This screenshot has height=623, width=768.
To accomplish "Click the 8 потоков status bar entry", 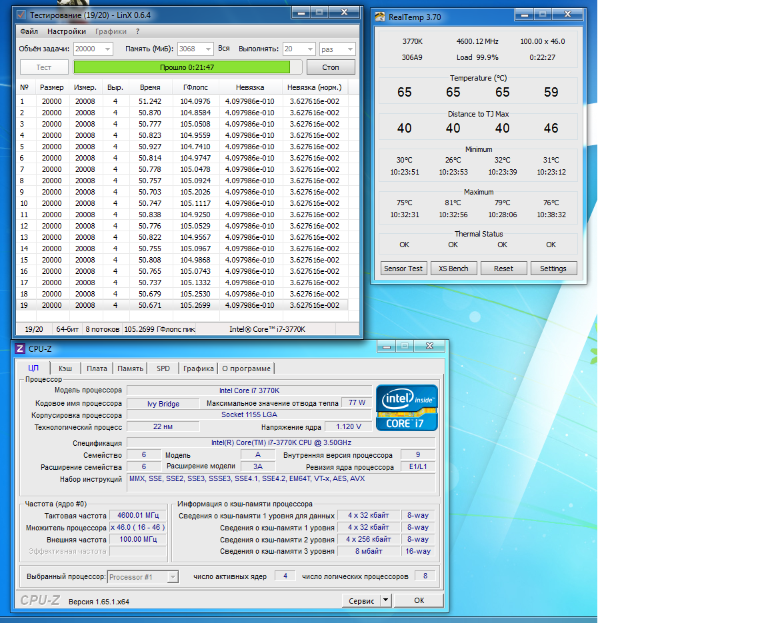I will click(103, 329).
